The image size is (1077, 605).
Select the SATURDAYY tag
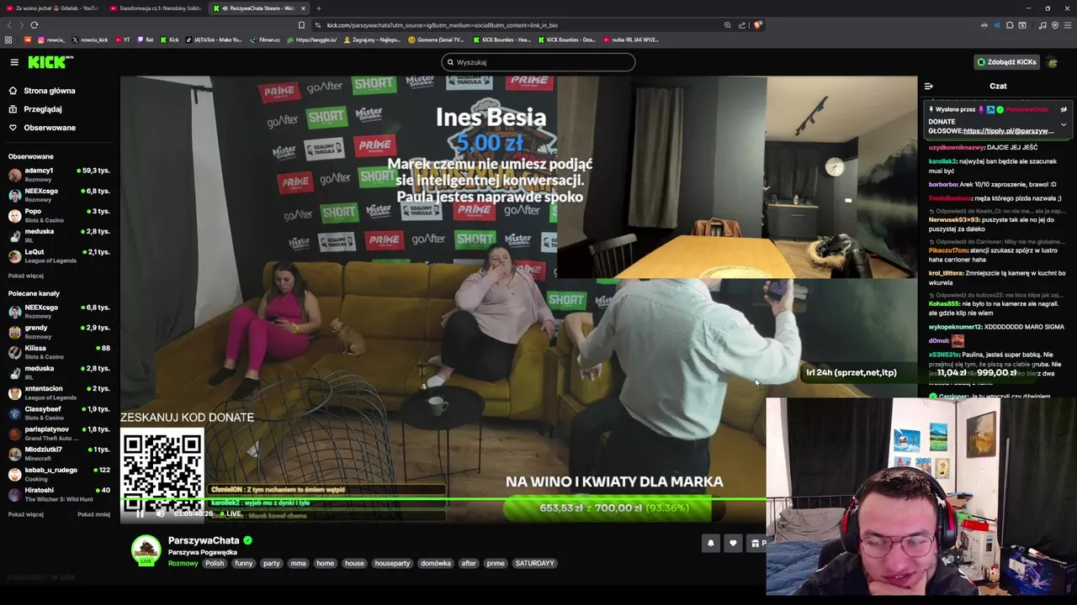[534, 563]
